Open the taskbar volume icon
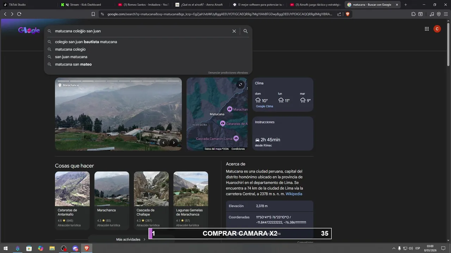The width and height of the screenshot is (451, 253). coord(411,248)
